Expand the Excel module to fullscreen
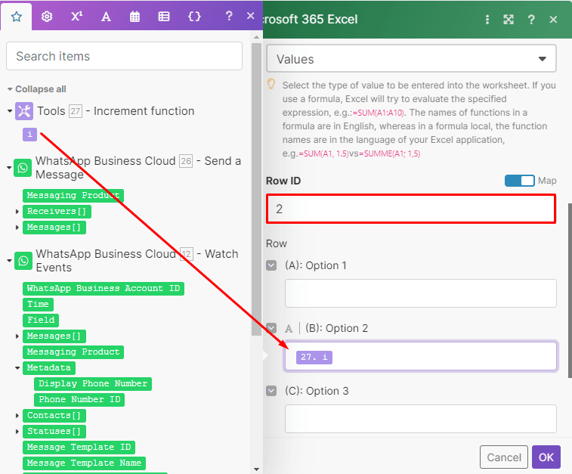Viewport: 572px width, 474px height. click(x=509, y=20)
